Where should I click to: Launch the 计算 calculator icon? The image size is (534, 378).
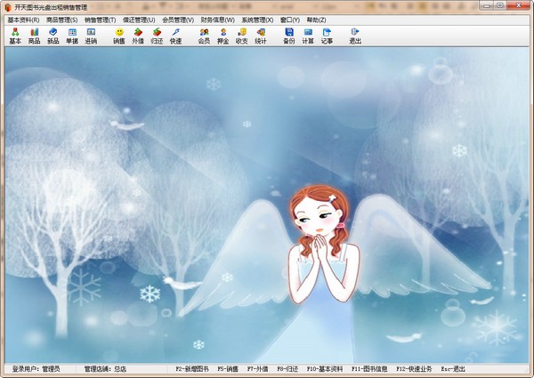pyautogui.click(x=308, y=36)
